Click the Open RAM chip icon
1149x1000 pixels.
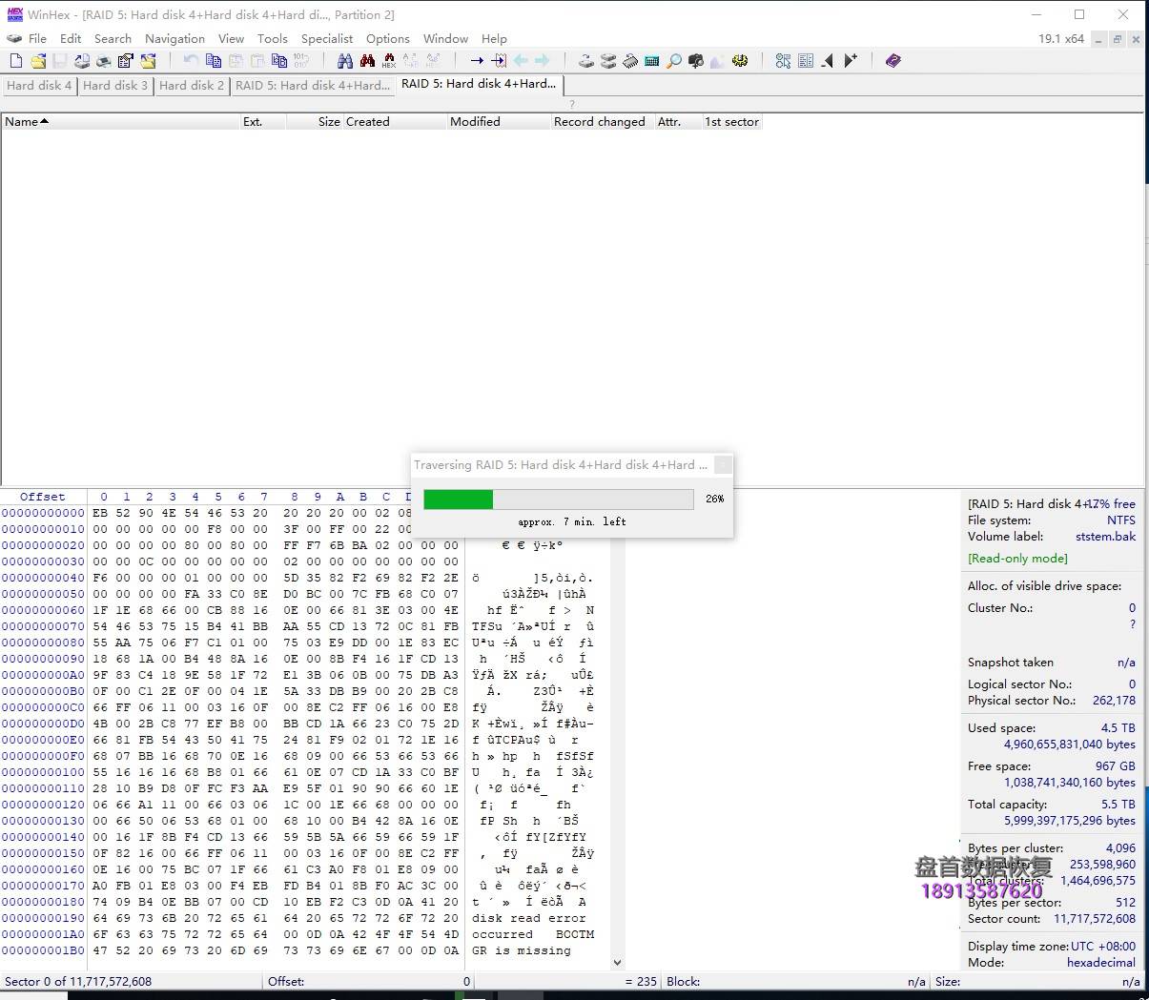pos(630,61)
